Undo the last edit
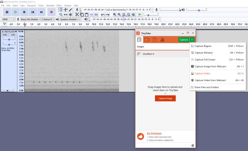 click(x=103, y=15)
